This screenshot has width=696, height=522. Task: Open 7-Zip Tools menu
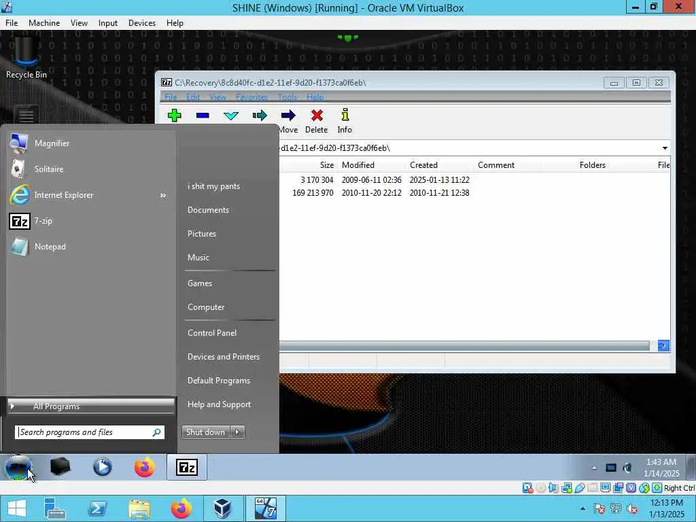[288, 97]
